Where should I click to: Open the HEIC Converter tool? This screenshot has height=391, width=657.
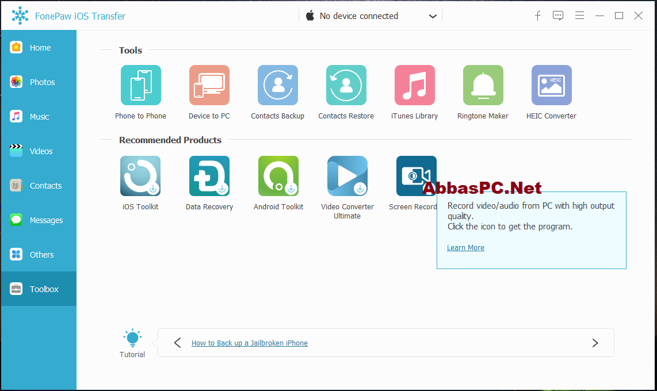click(551, 85)
